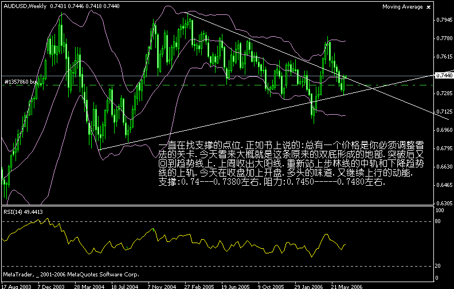Click the RSI scale value 80
The image size is (454, 289).
[x=438, y=221]
